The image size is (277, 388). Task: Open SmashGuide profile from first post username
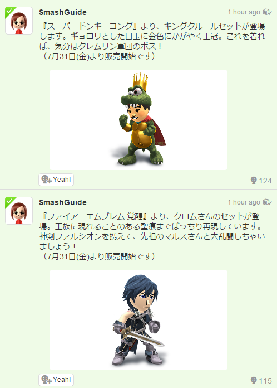point(63,12)
